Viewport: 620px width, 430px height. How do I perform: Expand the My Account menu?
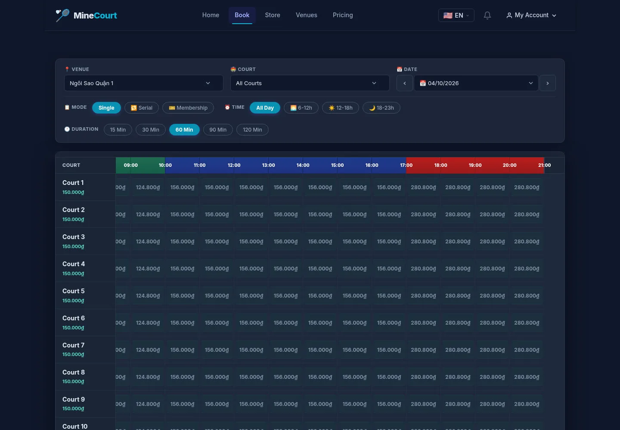click(531, 15)
